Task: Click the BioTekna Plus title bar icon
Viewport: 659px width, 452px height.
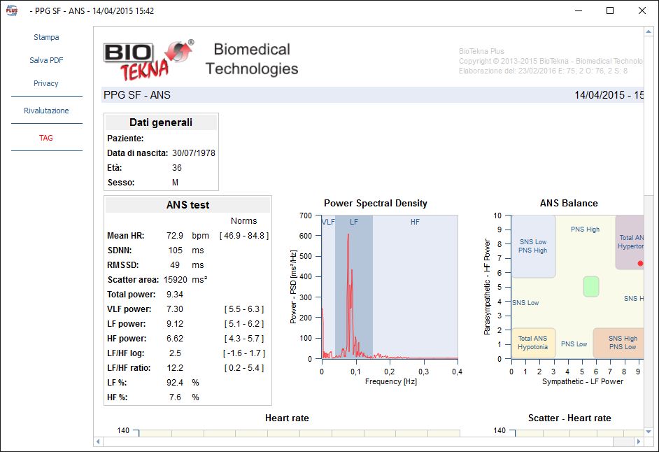Action: pyautogui.click(x=12, y=10)
